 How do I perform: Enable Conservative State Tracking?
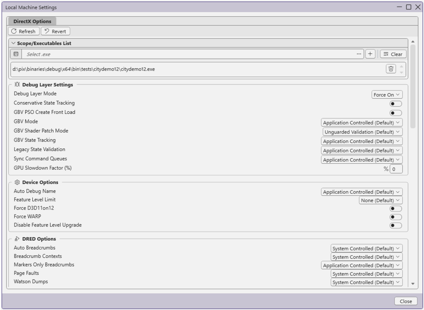[395, 103]
